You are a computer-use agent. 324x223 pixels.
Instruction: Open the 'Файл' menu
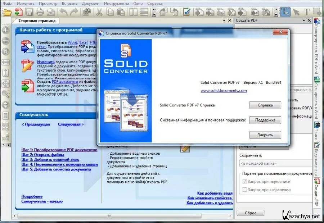pos(8,4)
